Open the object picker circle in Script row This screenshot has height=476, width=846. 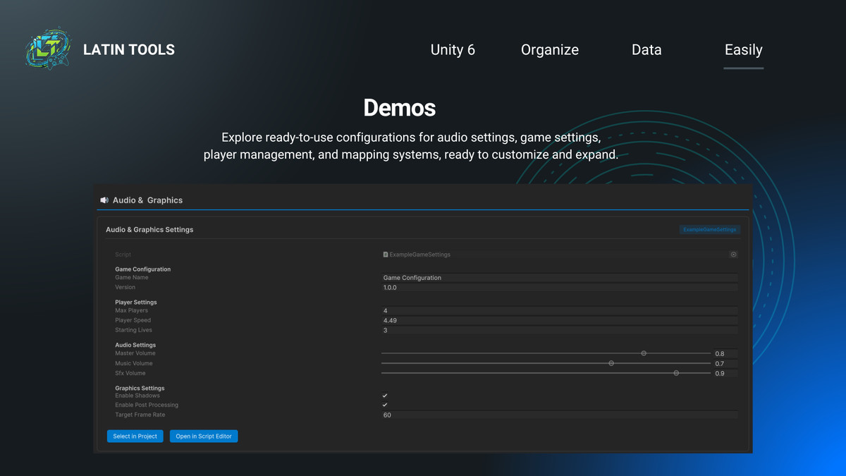tap(733, 255)
